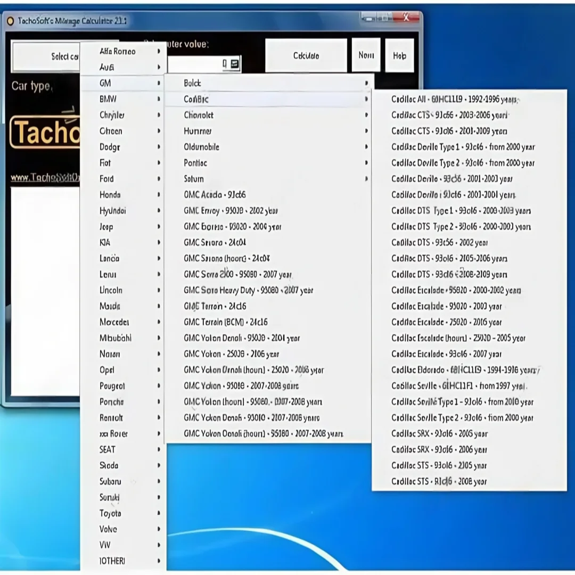The width and height of the screenshot is (575, 575).
Task: Open the Alfa Romeo submenu
Action: pos(123,51)
